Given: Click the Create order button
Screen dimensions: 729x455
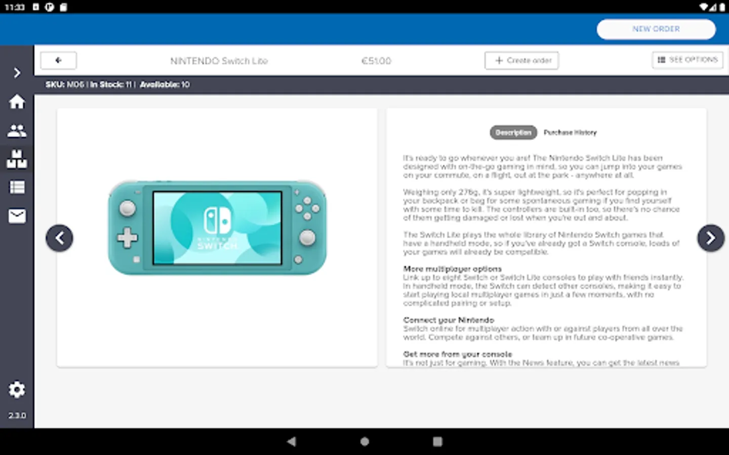Looking at the screenshot, I should tap(521, 60).
